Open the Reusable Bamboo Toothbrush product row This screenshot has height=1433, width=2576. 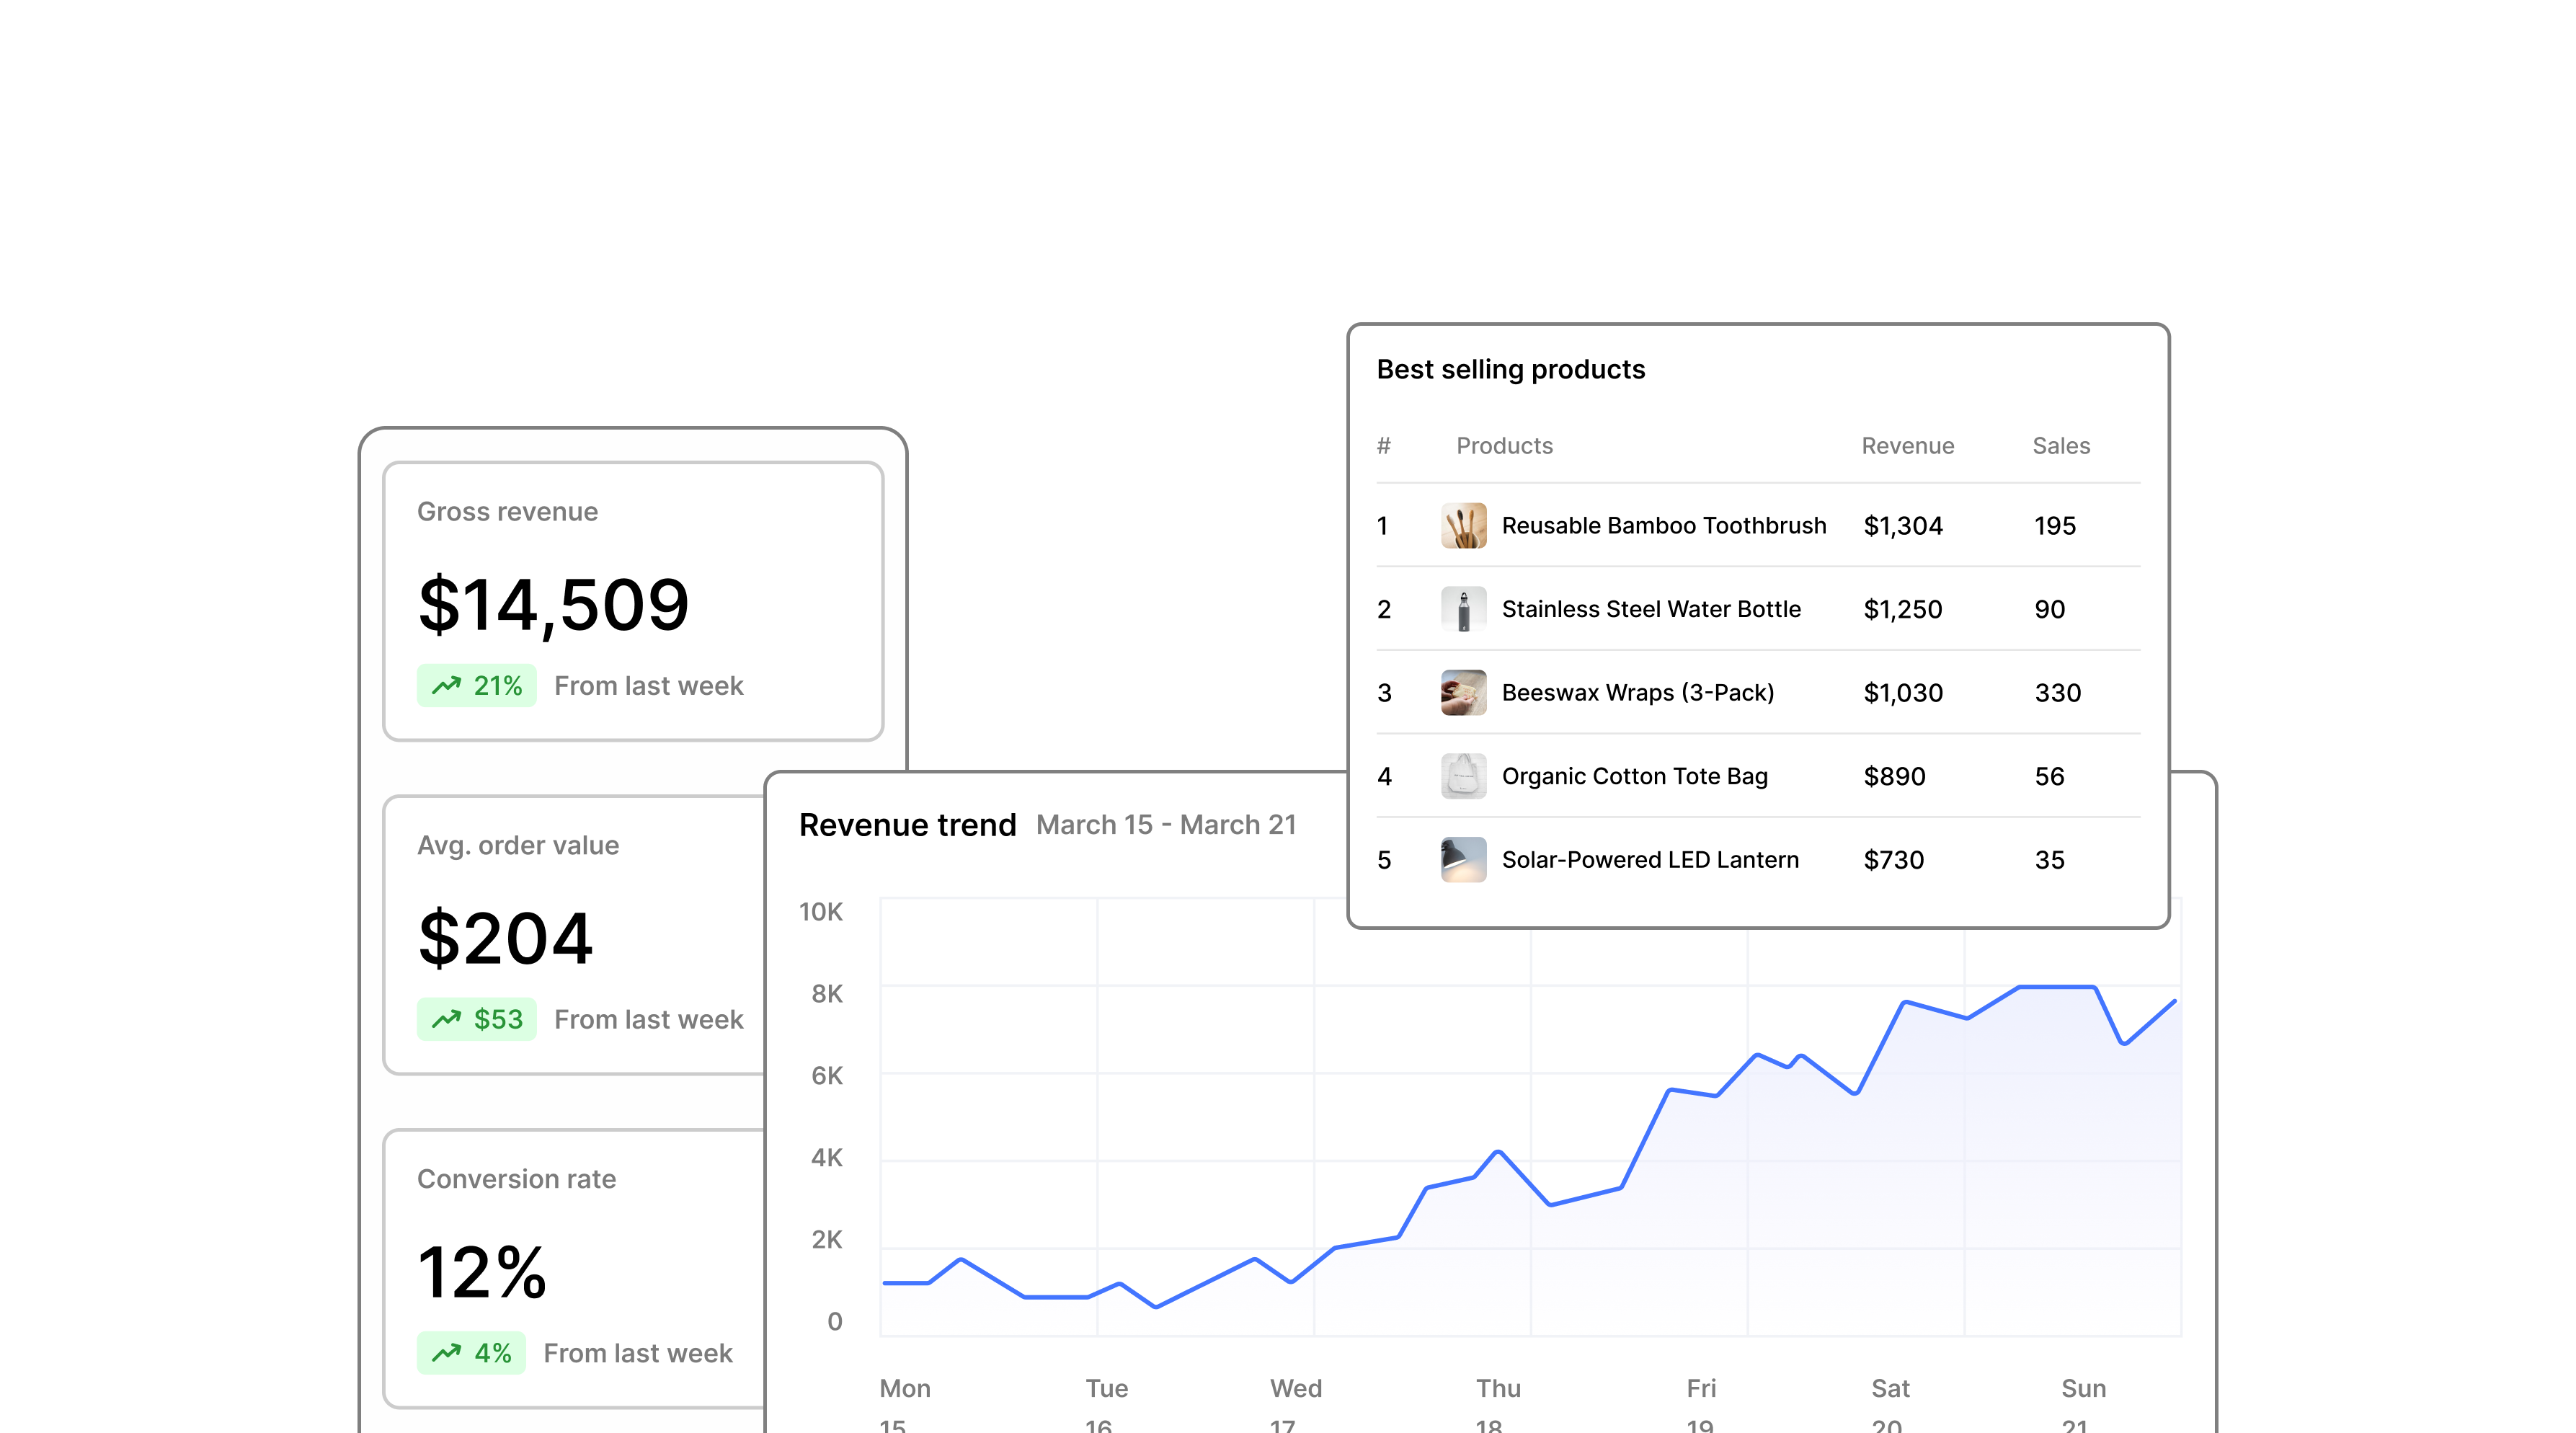1758,526
